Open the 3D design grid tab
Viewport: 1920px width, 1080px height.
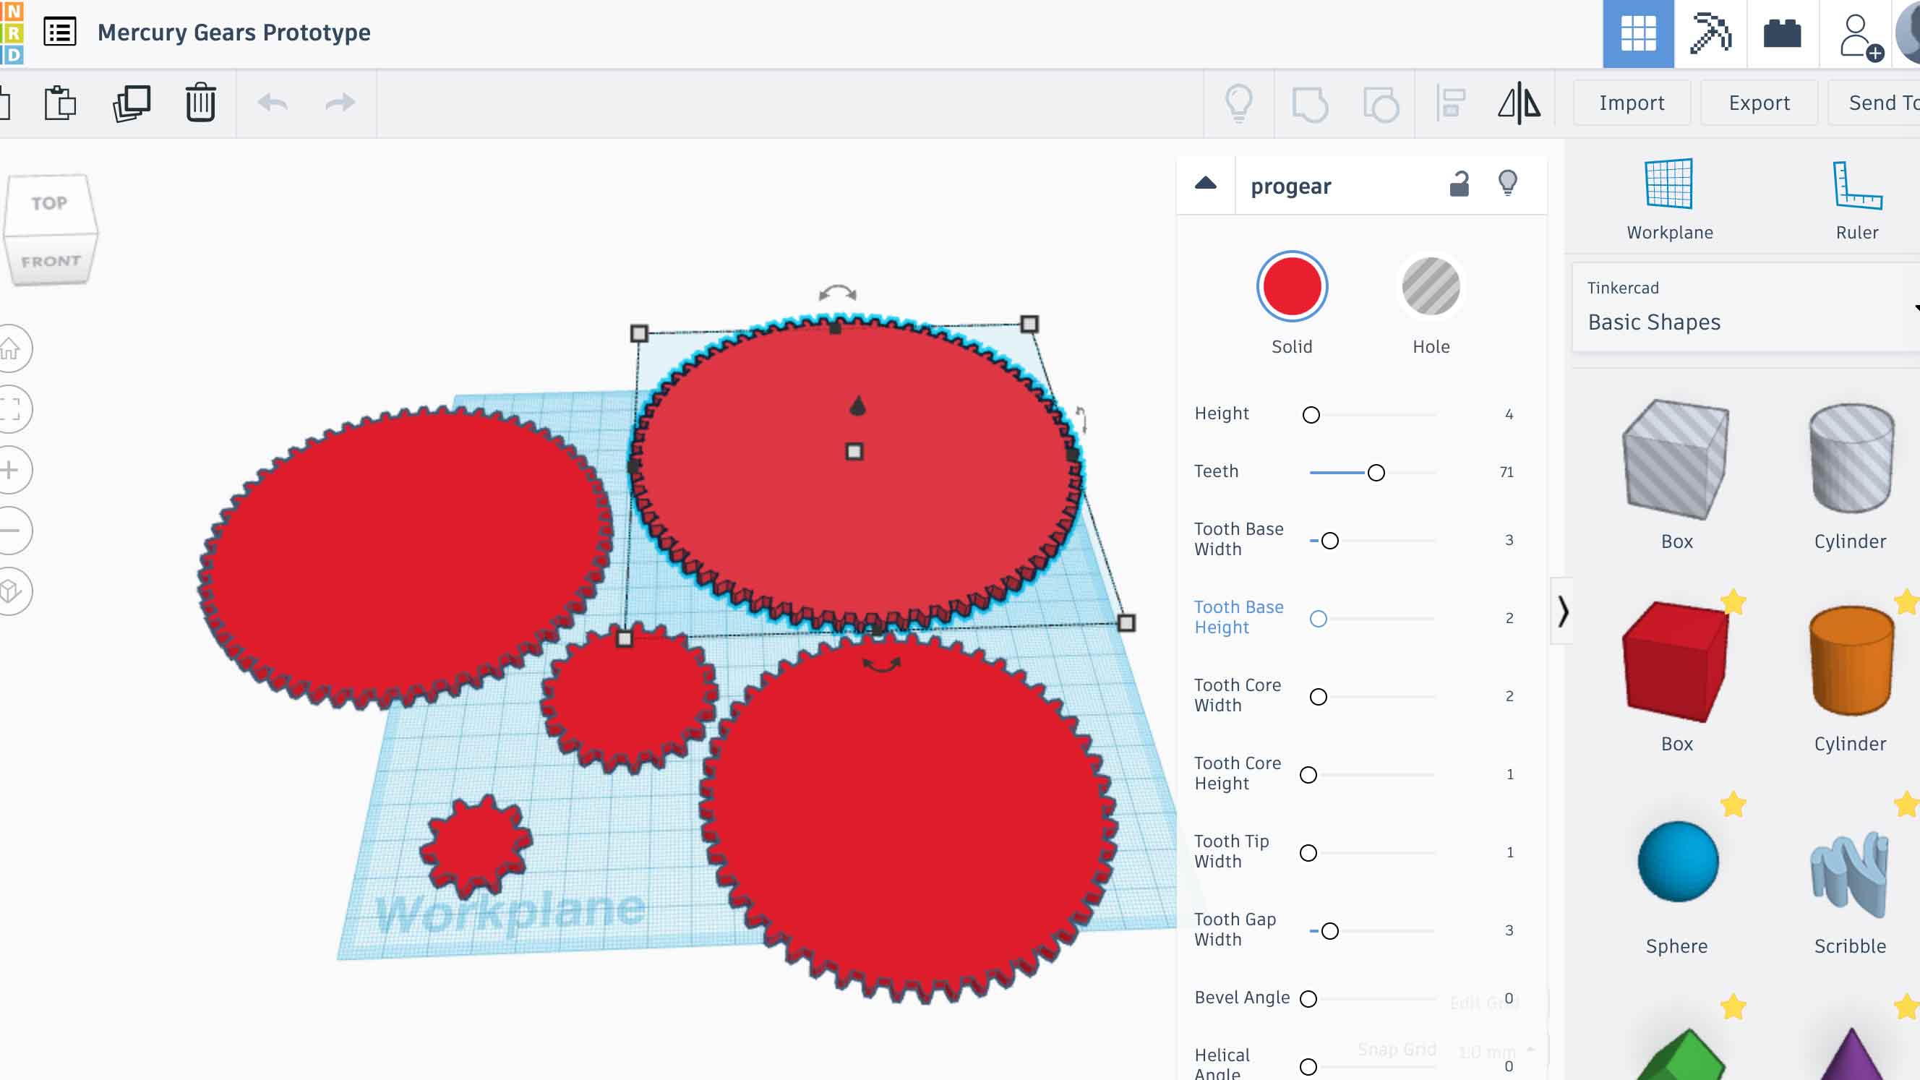1637,33
